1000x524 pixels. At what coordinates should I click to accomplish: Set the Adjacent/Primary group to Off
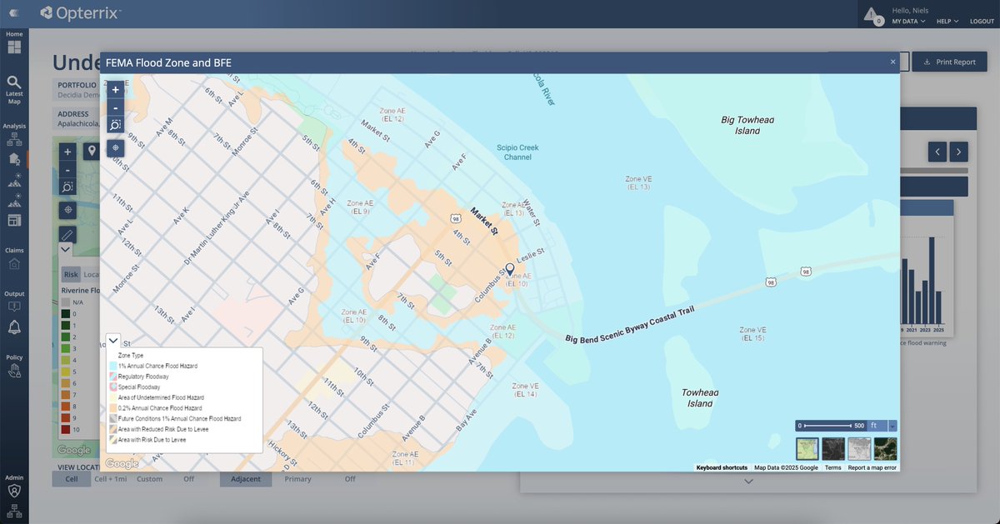350,479
